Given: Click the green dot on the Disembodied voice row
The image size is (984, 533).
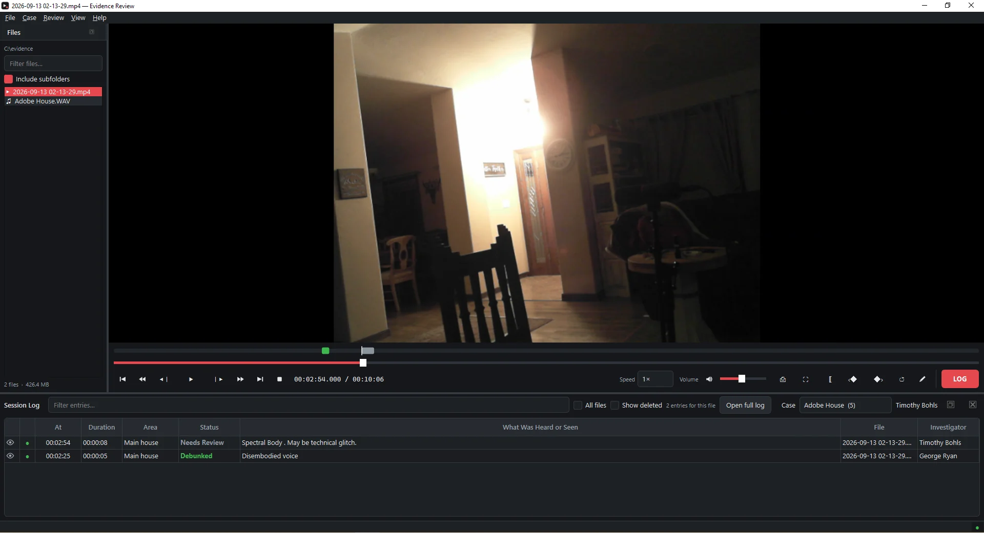Looking at the screenshot, I should [27, 456].
